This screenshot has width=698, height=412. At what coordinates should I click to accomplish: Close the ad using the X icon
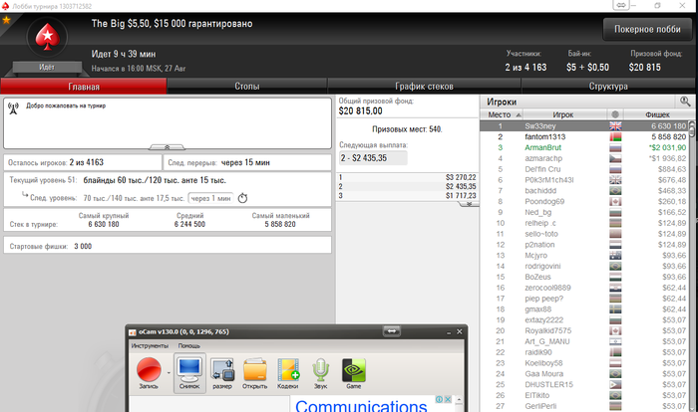pos(448,399)
